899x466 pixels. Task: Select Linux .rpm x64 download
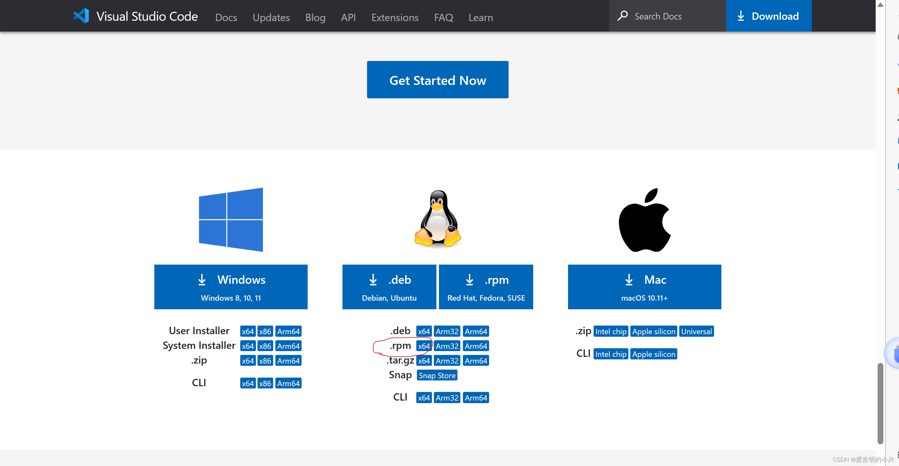[424, 345]
